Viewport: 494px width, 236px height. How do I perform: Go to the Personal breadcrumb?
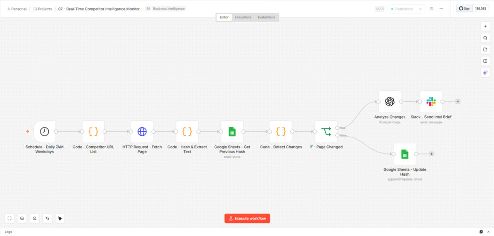click(x=17, y=9)
